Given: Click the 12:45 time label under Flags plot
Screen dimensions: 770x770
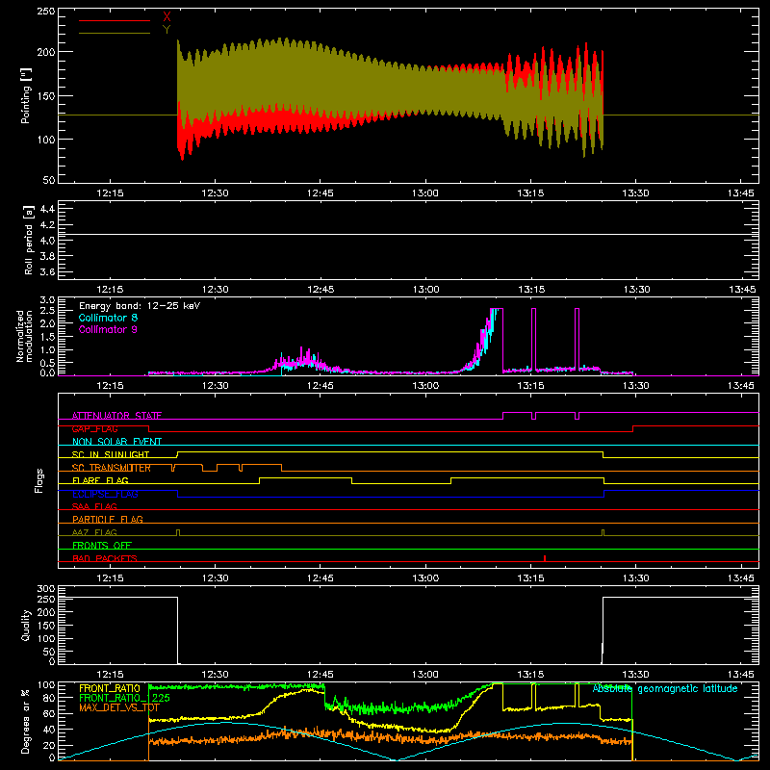Looking at the screenshot, I should tap(321, 578).
